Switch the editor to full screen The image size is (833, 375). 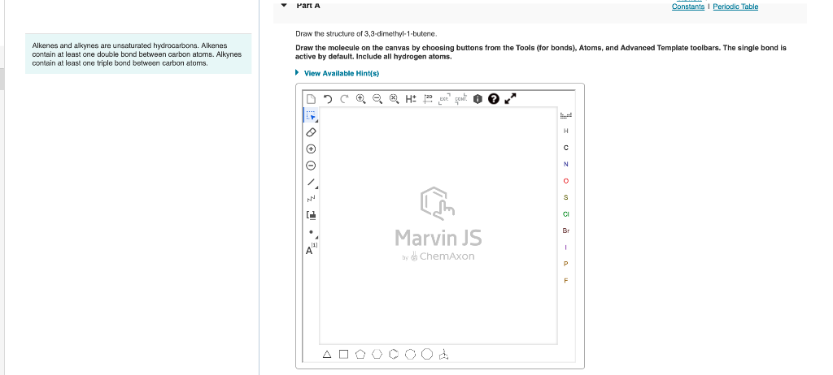pyautogui.click(x=510, y=99)
